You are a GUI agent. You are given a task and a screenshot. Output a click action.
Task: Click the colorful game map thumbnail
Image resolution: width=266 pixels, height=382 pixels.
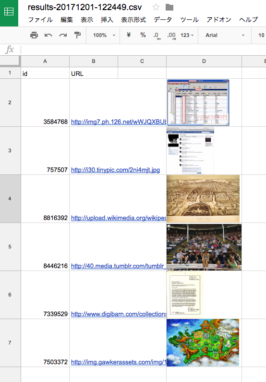(203, 343)
